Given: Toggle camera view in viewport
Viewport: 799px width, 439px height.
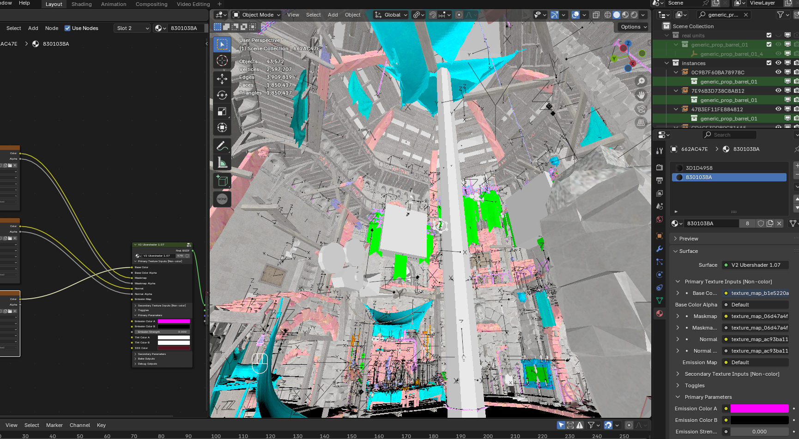Looking at the screenshot, I should (x=641, y=109).
